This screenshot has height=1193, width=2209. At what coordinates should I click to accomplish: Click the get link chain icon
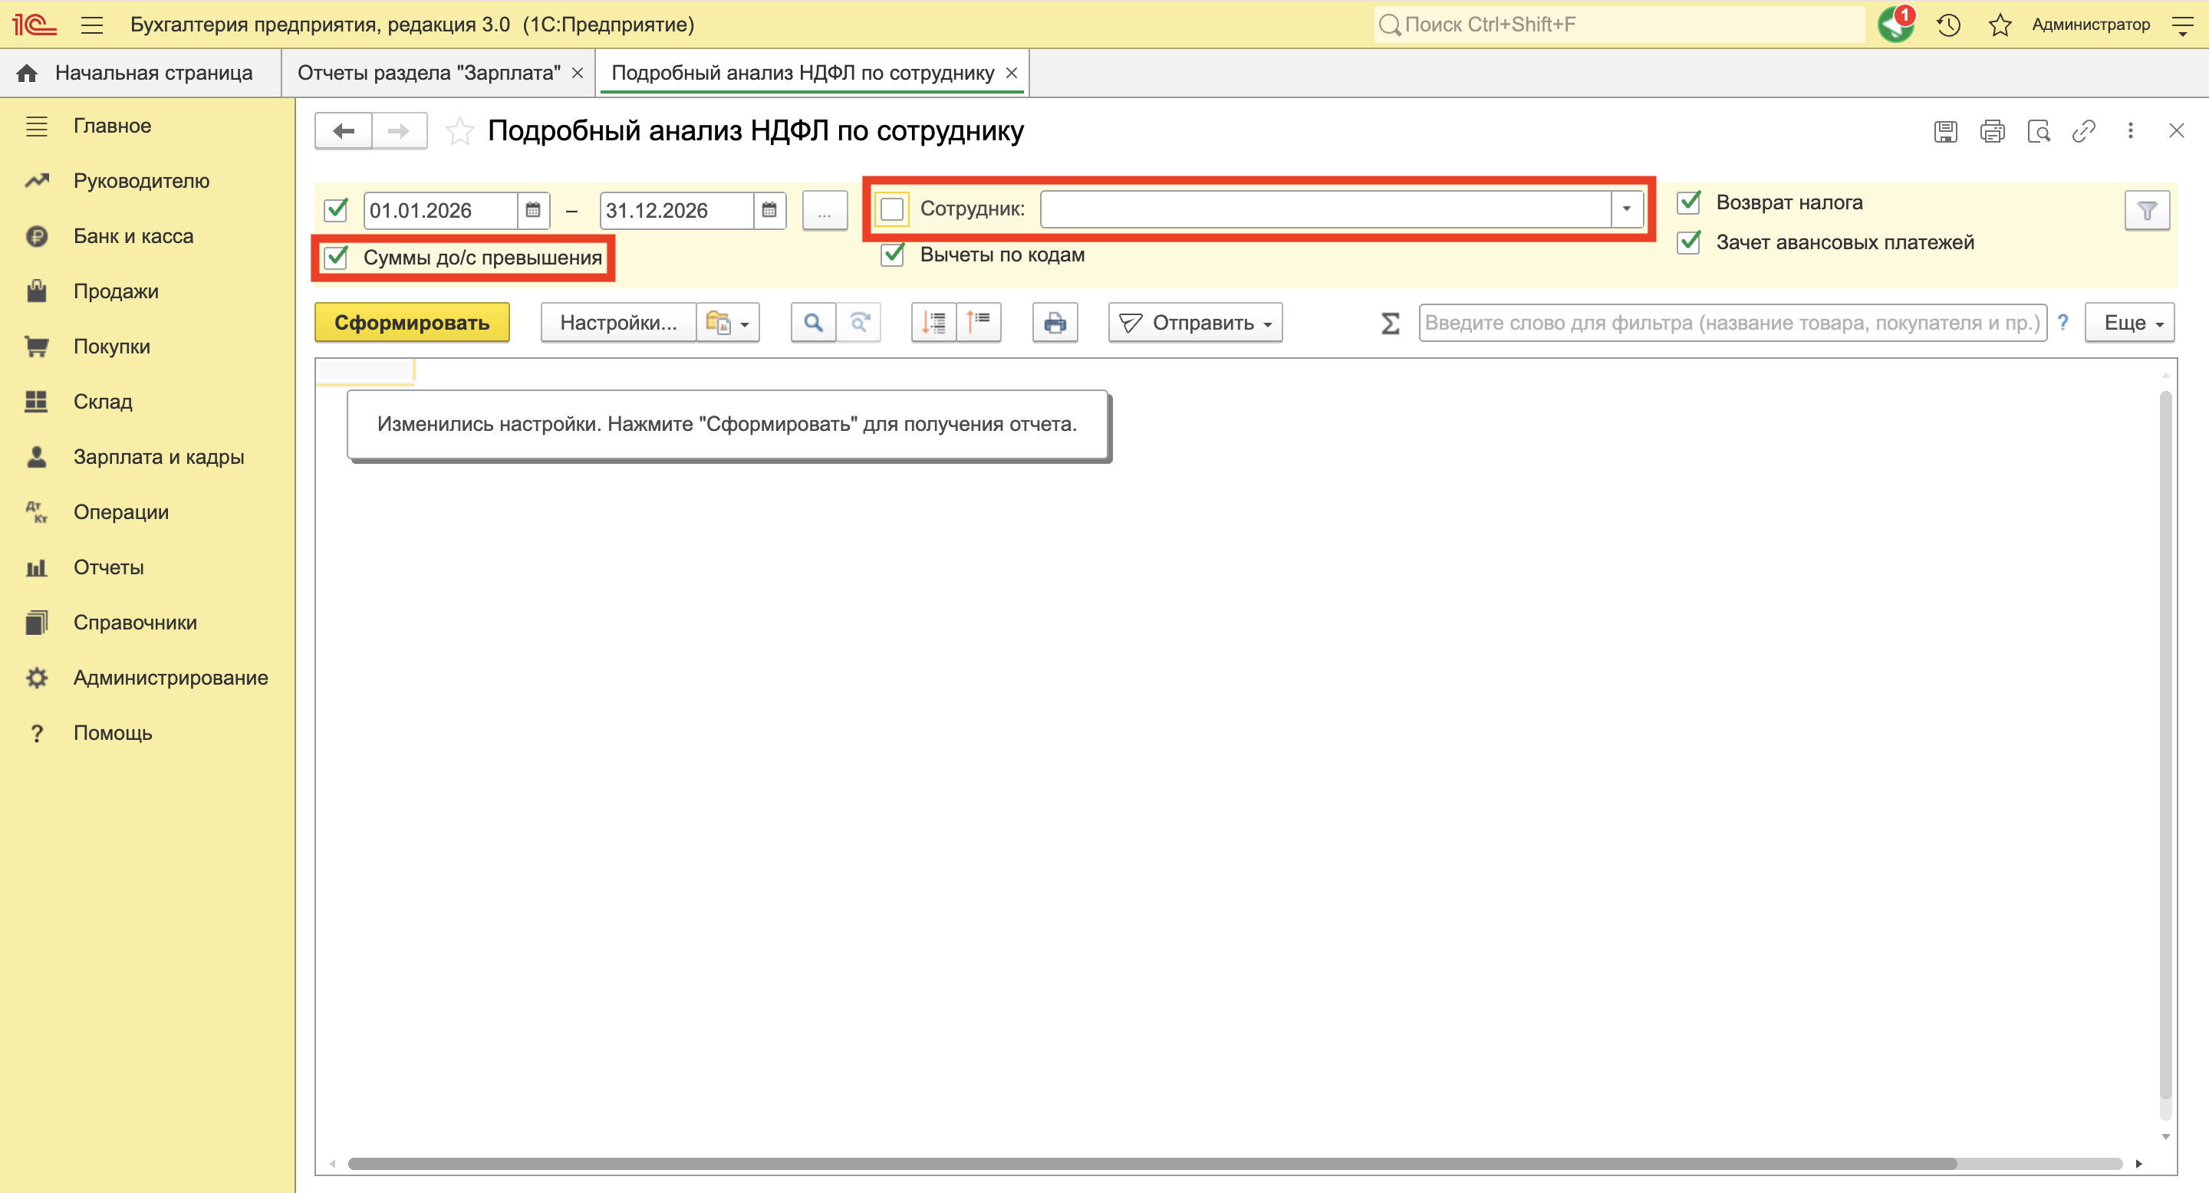pyautogui.click(x=2084, y=131)
